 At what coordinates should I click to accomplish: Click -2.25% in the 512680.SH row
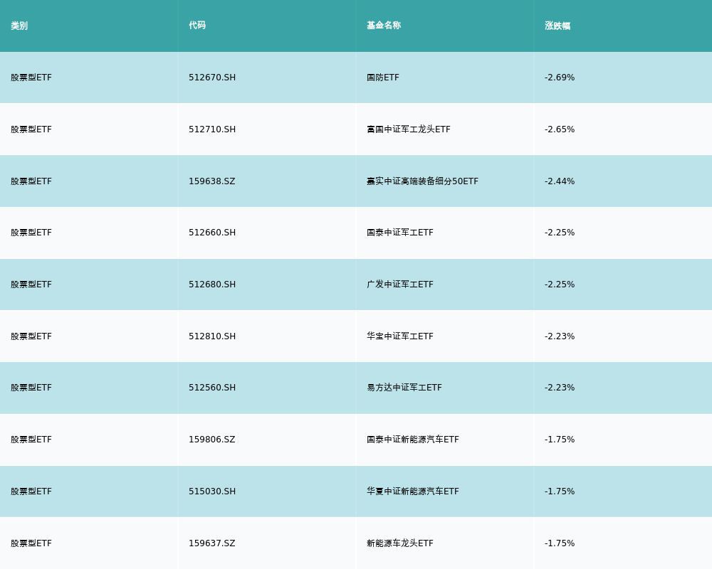(560, 284)
